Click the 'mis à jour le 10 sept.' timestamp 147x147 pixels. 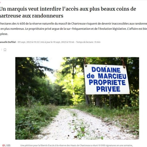coord(57,42)
